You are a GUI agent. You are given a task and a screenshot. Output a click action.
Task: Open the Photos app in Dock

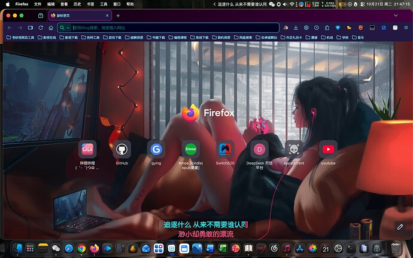point(312,248)
